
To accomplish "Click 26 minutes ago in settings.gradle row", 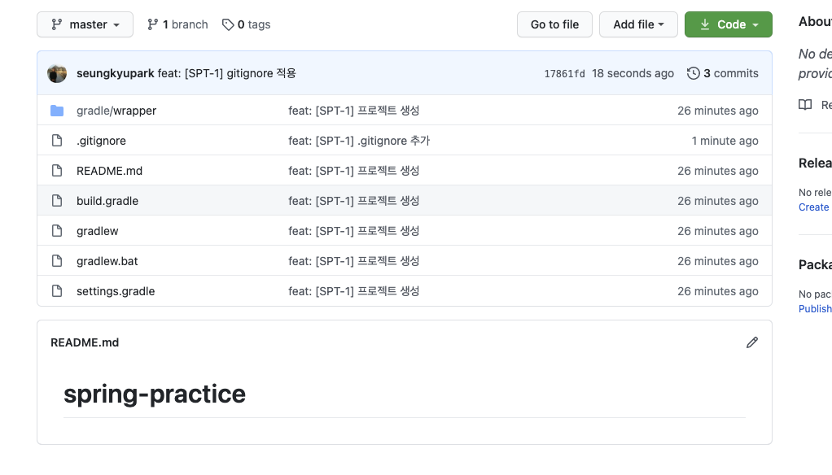I will tap(718, 291).
